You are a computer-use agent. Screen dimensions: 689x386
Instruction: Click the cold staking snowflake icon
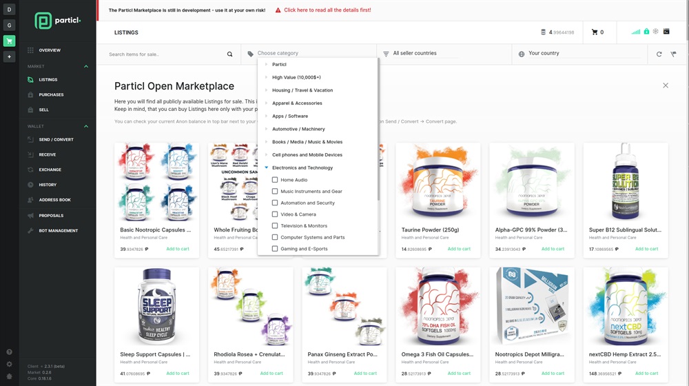click(656, 32)
